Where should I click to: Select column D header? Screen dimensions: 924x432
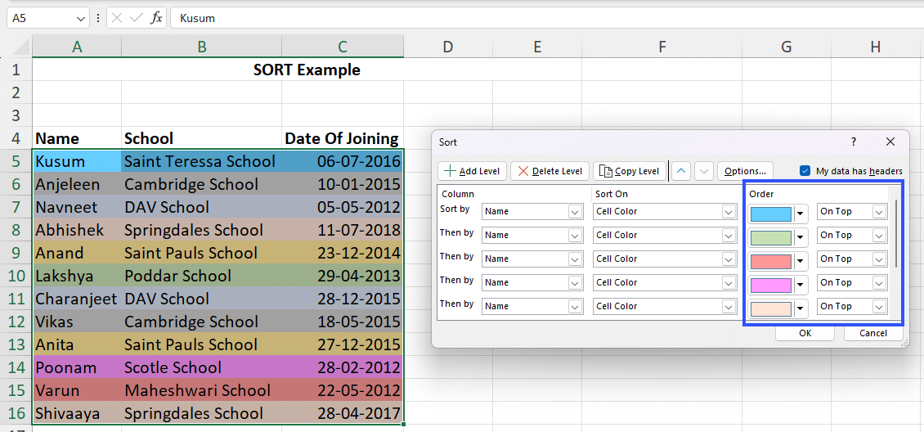click(448, 47)
